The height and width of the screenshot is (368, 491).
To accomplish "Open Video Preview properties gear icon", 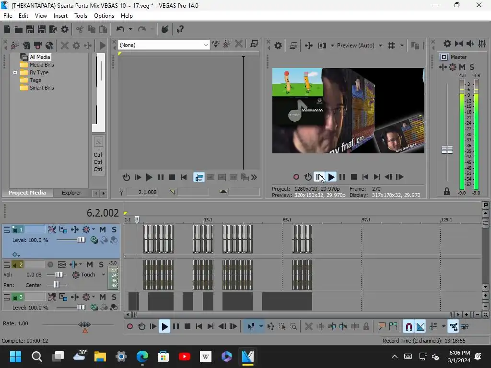I will [x=278, y=46].
